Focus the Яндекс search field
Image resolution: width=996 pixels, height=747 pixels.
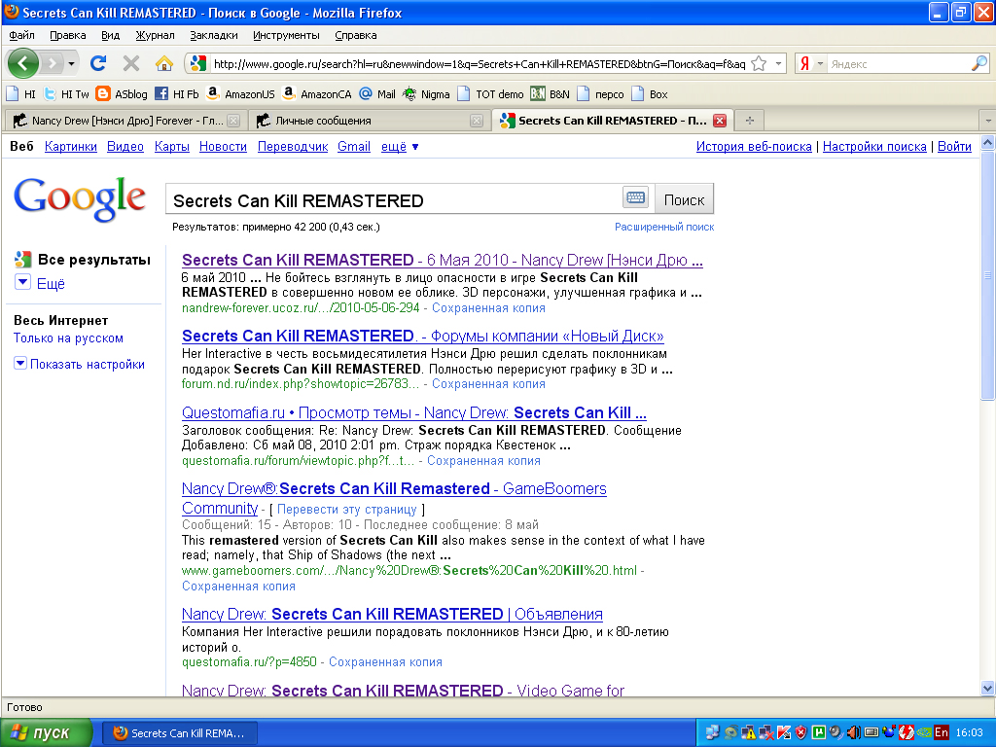899,63
